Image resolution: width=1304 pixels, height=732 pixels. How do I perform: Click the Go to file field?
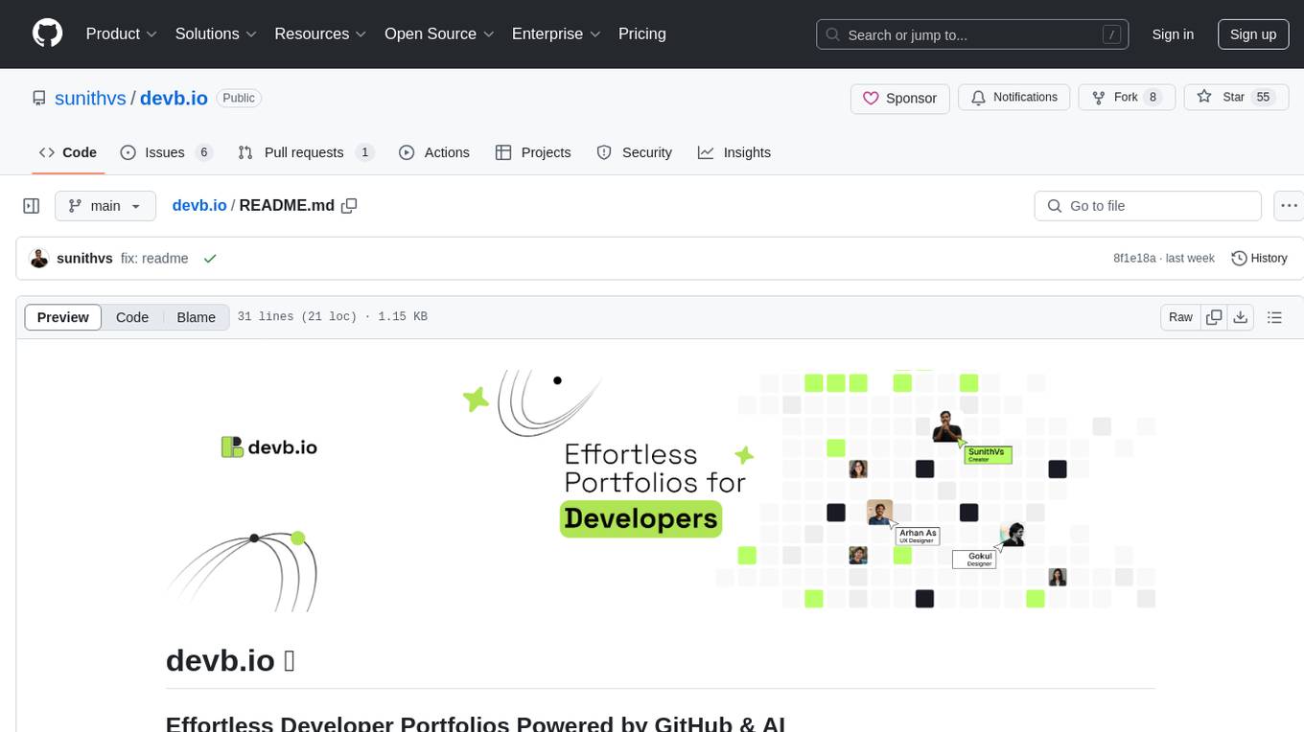pyautogui.click(x=1147, y=206)
